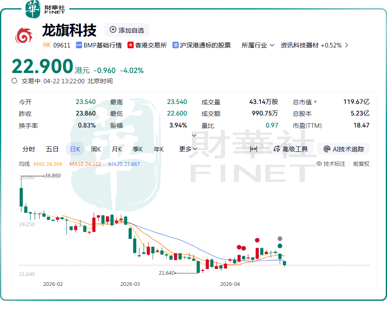The image size is (387, 309).
Task: Click the 香港交易所 red badge icon
Action: [131, 45]
